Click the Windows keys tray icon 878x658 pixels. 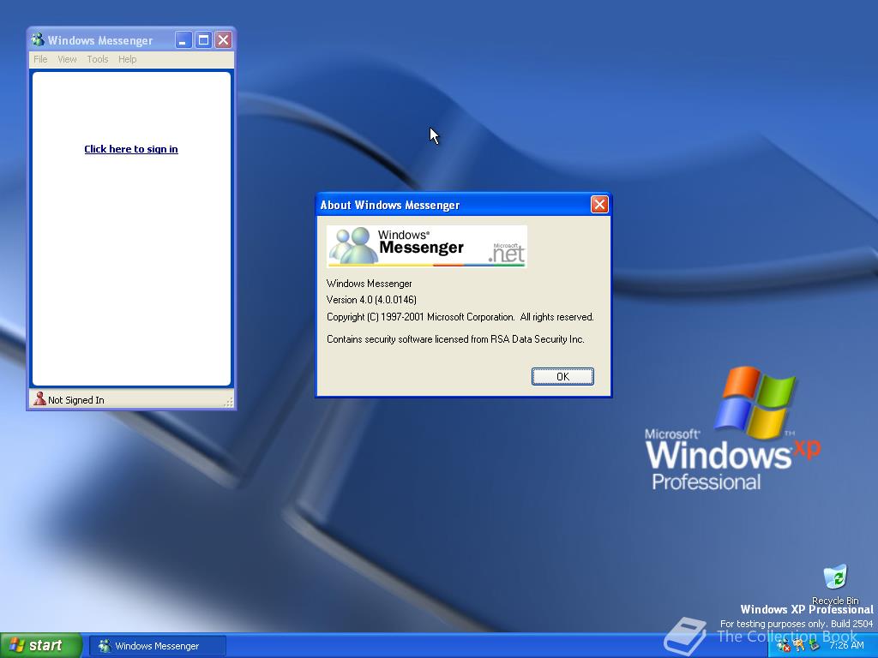[799, 646]
